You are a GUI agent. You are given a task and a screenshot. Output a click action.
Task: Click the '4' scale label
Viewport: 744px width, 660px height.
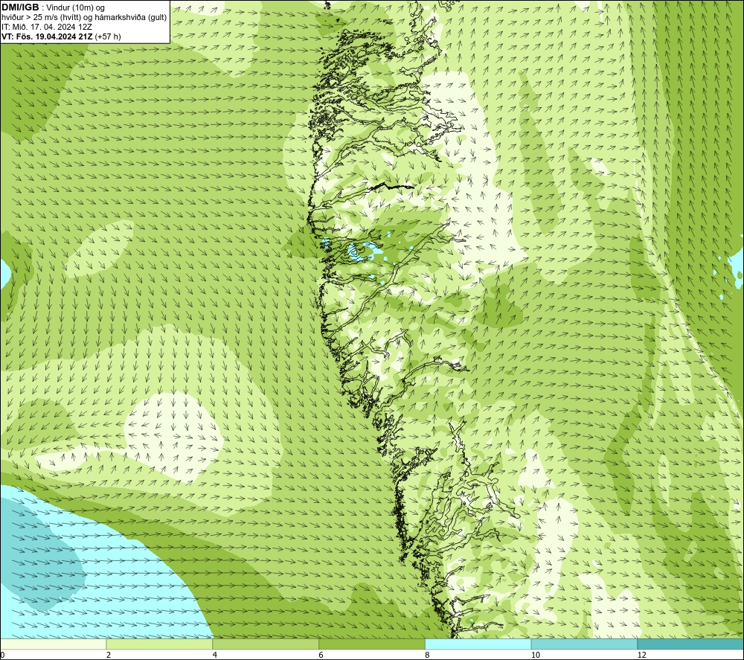(x=215, y=656)
